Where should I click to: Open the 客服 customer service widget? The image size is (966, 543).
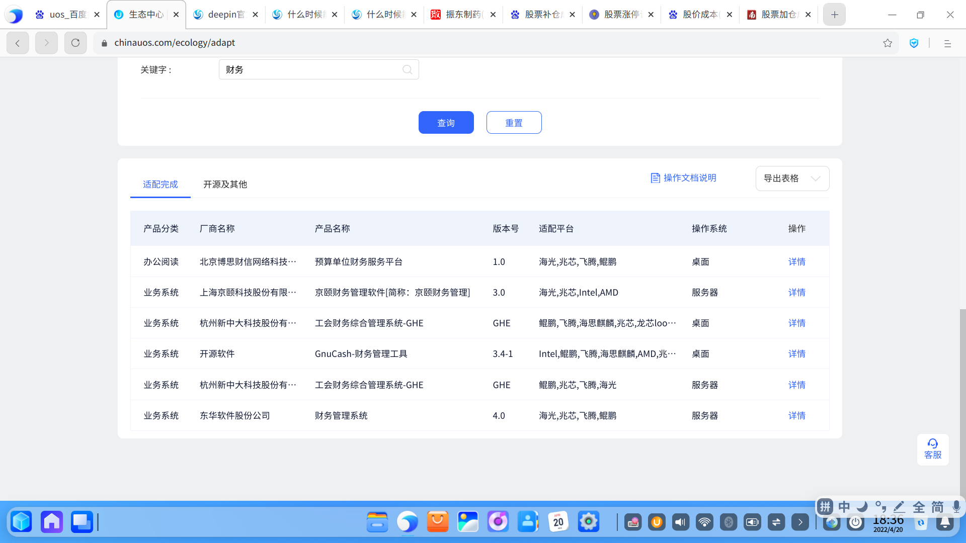(x=932, y=449)
